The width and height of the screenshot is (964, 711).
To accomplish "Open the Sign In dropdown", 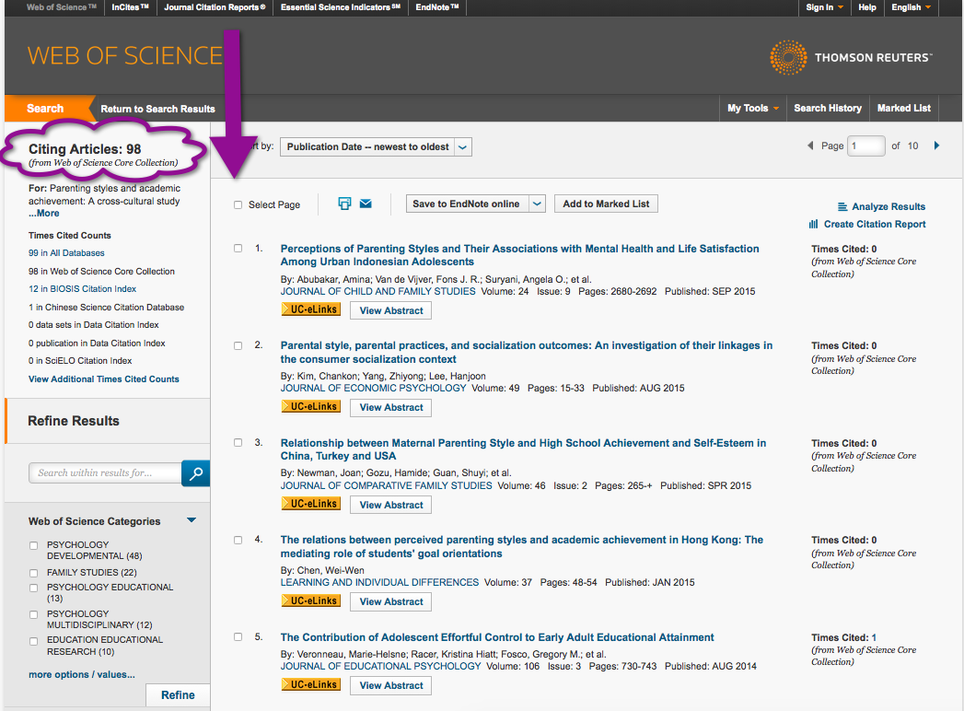I will (824, 7).
